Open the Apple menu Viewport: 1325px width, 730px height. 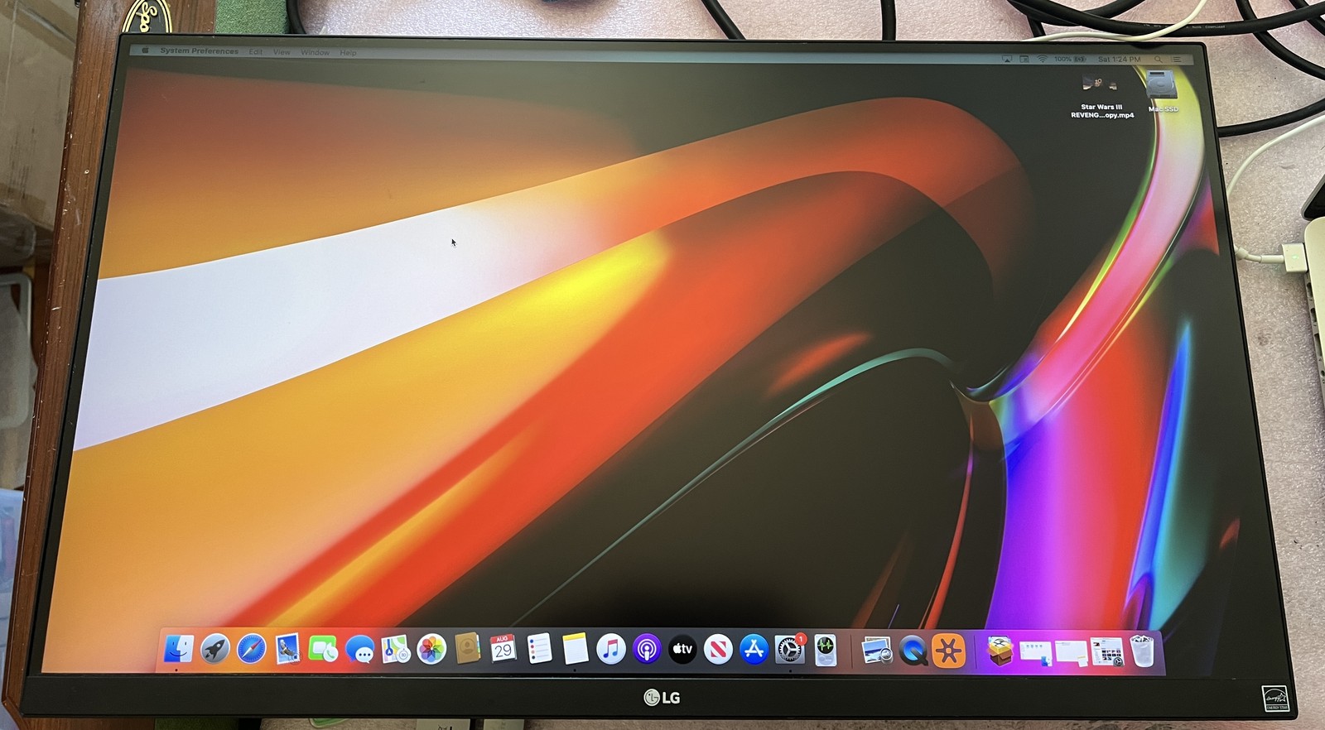click(x=146, y=50)
